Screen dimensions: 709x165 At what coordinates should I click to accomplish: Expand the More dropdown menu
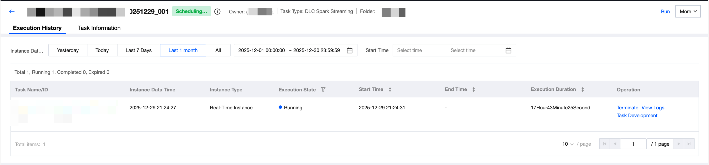pyautogui.click(x=688, y=12)
